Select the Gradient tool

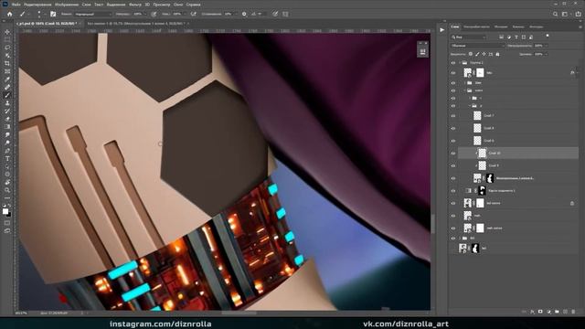pos(7,127)
